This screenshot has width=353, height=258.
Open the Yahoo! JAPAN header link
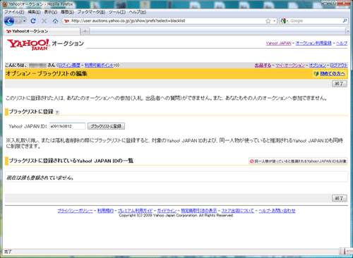point(278,43)
